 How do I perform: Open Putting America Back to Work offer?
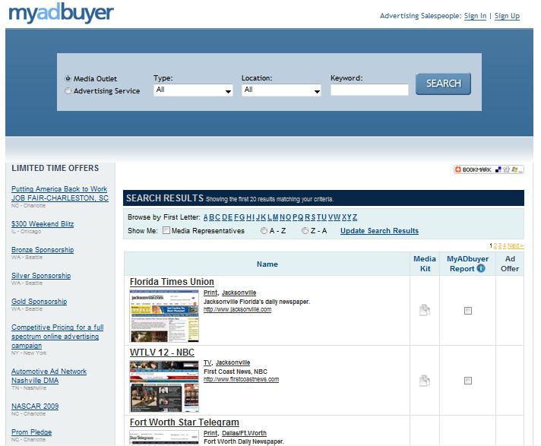pyautogui.click(x=60, y=194)
